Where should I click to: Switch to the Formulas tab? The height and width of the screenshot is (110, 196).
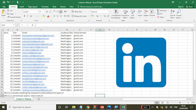tap(45, 7)
